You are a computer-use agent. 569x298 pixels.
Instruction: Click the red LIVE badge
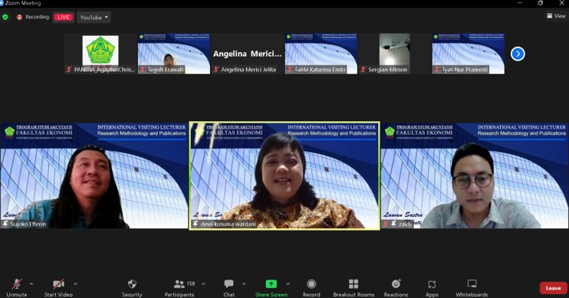coord(63,17)
